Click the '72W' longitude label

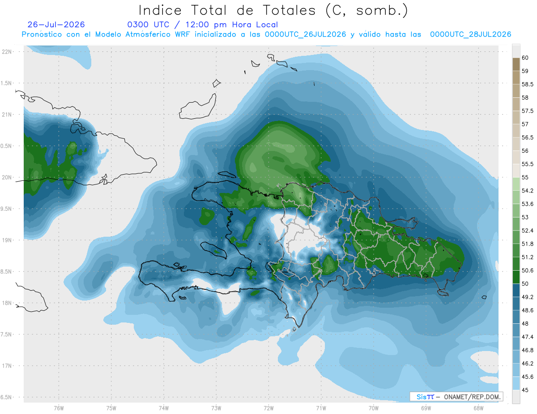pos(268,408)
